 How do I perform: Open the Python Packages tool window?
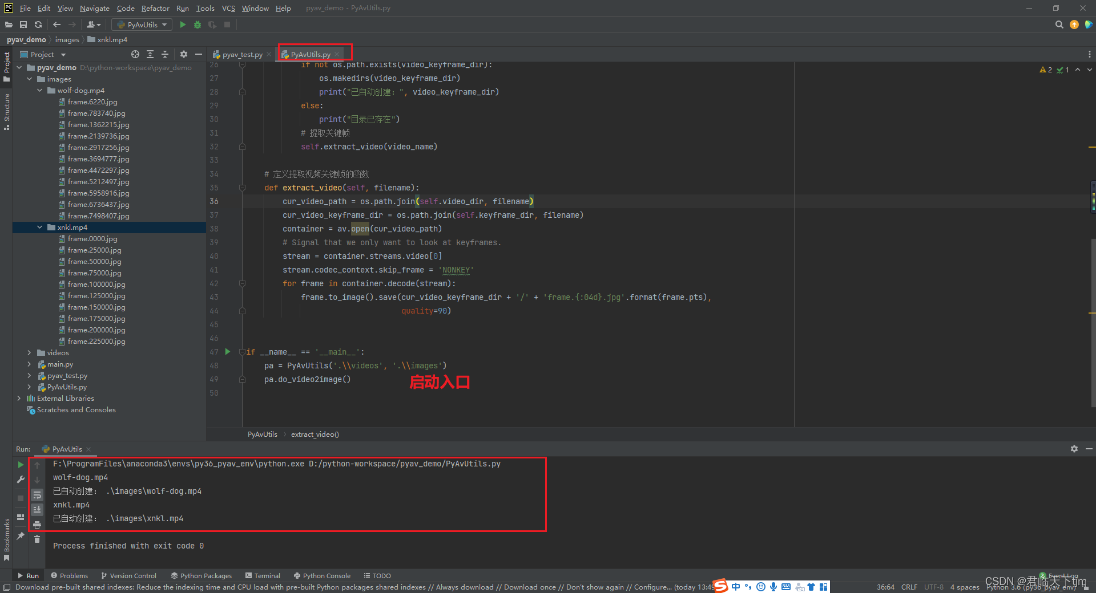[x=202, y=576]
